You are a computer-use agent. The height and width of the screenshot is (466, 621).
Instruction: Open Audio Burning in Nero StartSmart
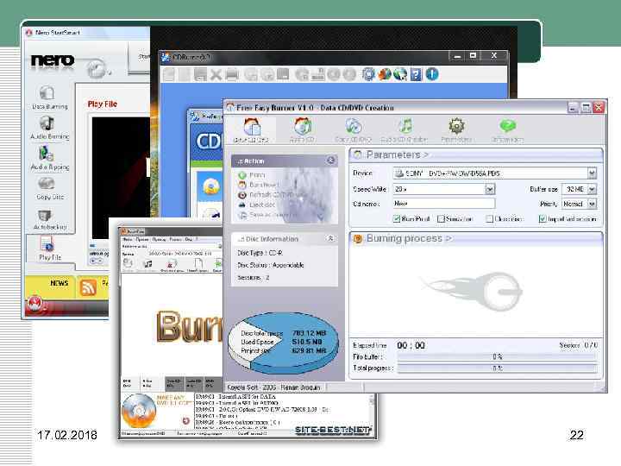point(49,128)
